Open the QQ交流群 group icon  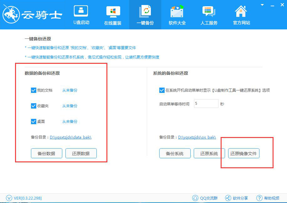click(205, 198)
